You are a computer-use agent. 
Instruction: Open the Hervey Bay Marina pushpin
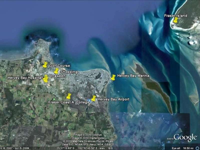tap(113, 77)
